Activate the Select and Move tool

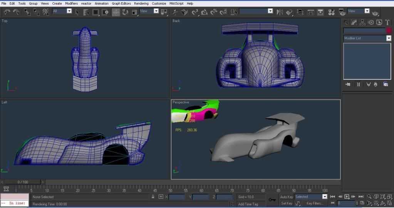(116, 12)
